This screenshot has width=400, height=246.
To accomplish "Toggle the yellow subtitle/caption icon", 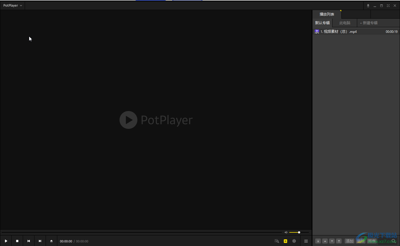I will click(x=285, y=241).
